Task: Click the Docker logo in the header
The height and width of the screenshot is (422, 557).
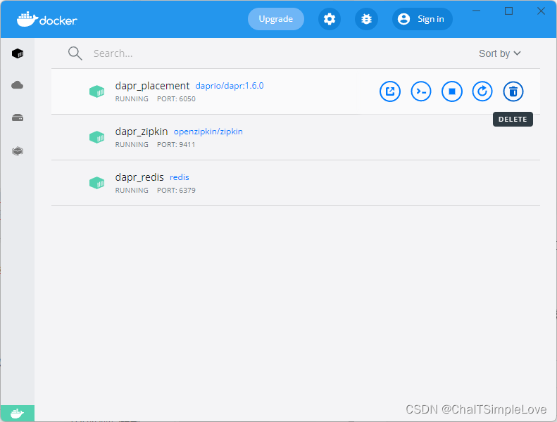Action: [47, 20]
